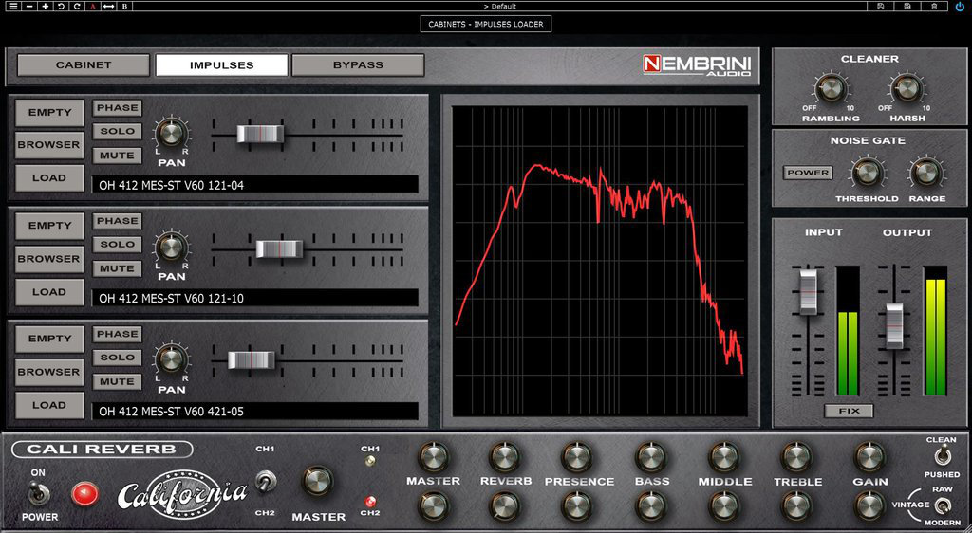The image size is (972, 533).
Task: Toggle the Noise Gate POWER button
Action: [808, 173]
